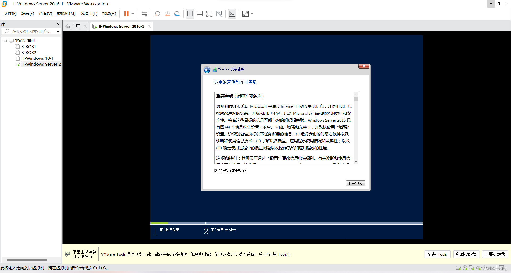Toggle the library sidebar view icon

click(x=190, y=14)
